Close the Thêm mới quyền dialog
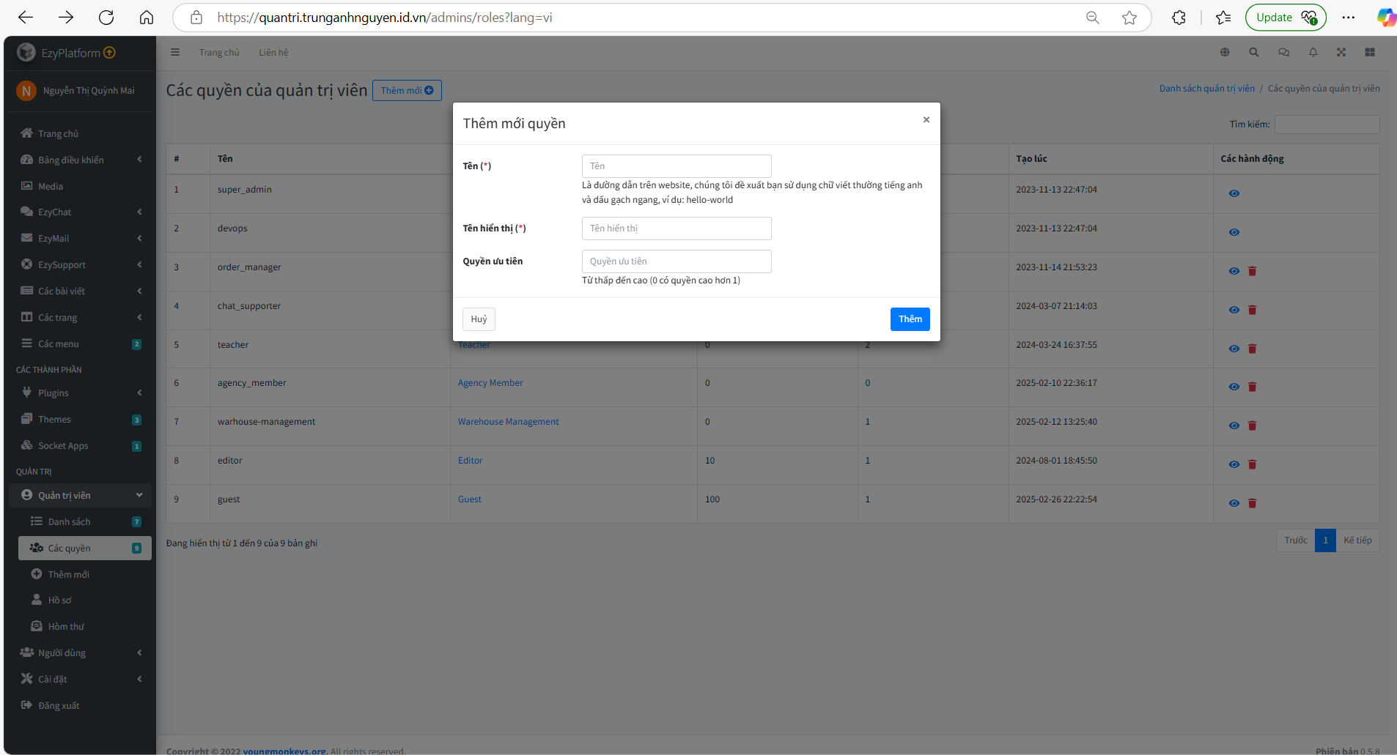 pyautogui.click(x=926, y=120)
